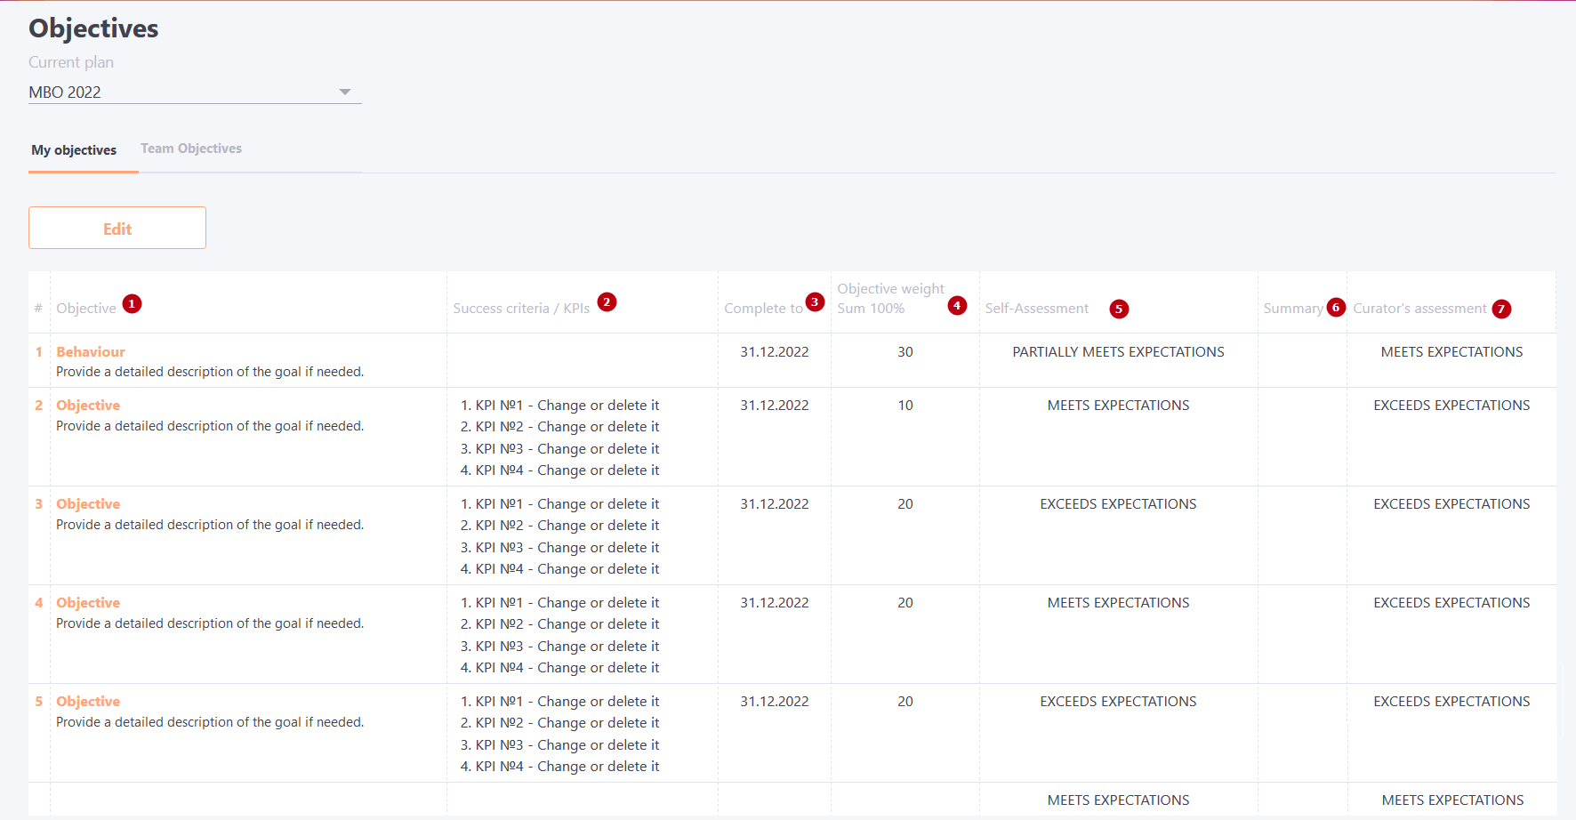Image resolution: width=1576 pixels, height=820 pixels.
Task: Select self-assessment MEETS EXPECTATIONS in row 4
Action: click(1118, 603)
